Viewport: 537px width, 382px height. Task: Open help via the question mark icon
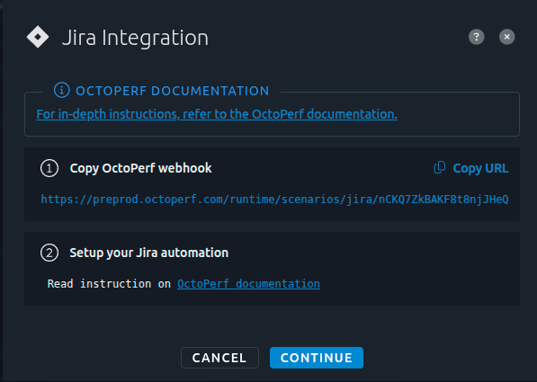pos(477,37)
